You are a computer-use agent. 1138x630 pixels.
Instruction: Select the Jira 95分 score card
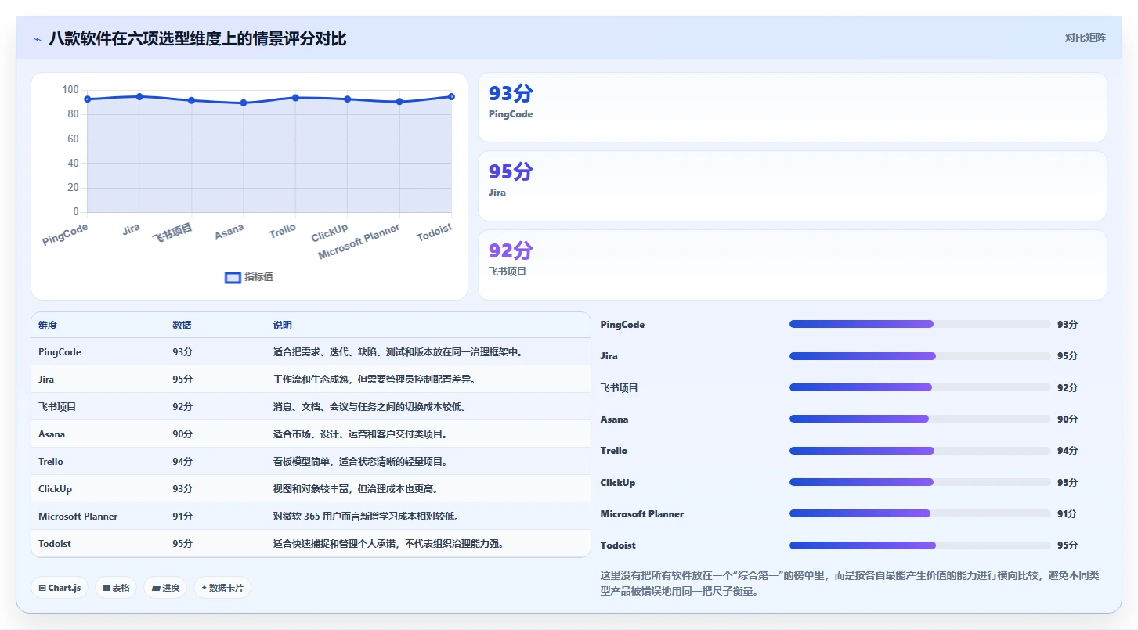(x=792, y=185)
